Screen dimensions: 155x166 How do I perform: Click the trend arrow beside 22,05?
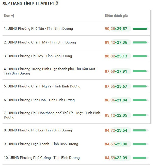point(116,115)
